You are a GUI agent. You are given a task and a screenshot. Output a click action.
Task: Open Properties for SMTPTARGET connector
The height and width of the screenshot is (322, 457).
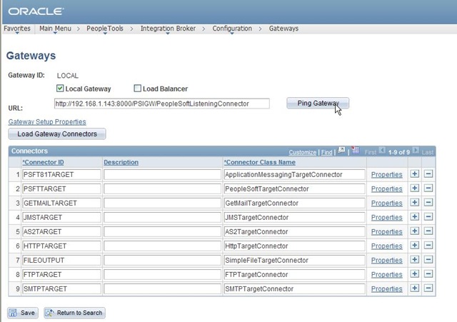coord(386,288)
